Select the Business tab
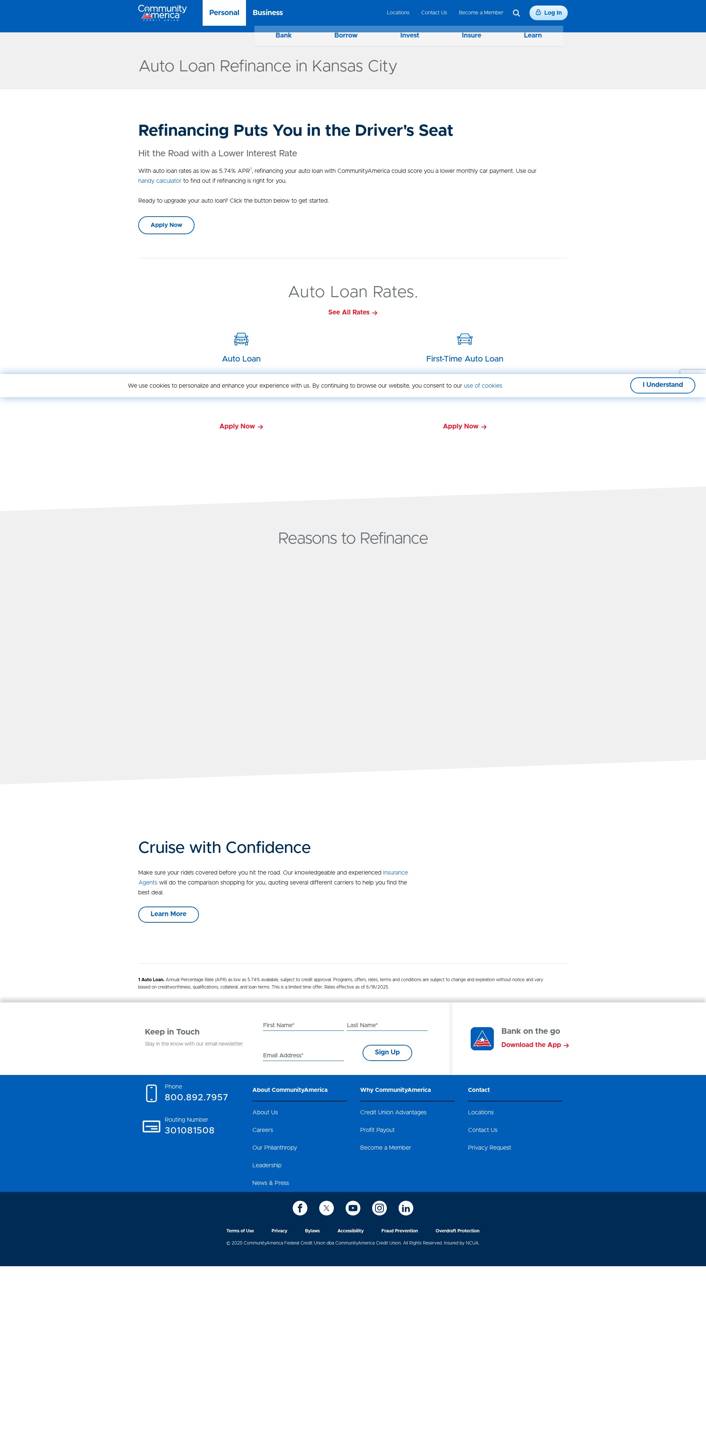 [x=268, y=13]
